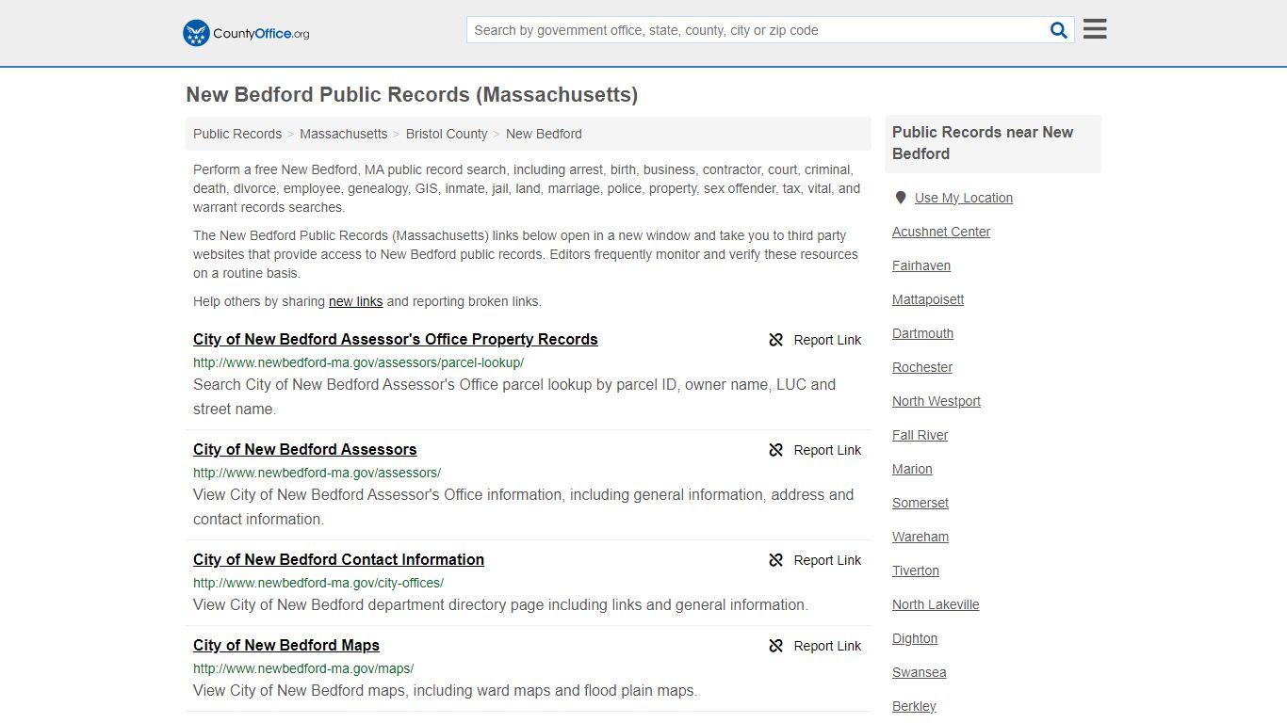Screen dimensions: 1287x723
Task: Click the magnifier search icon
Action: pos(1059,30)
